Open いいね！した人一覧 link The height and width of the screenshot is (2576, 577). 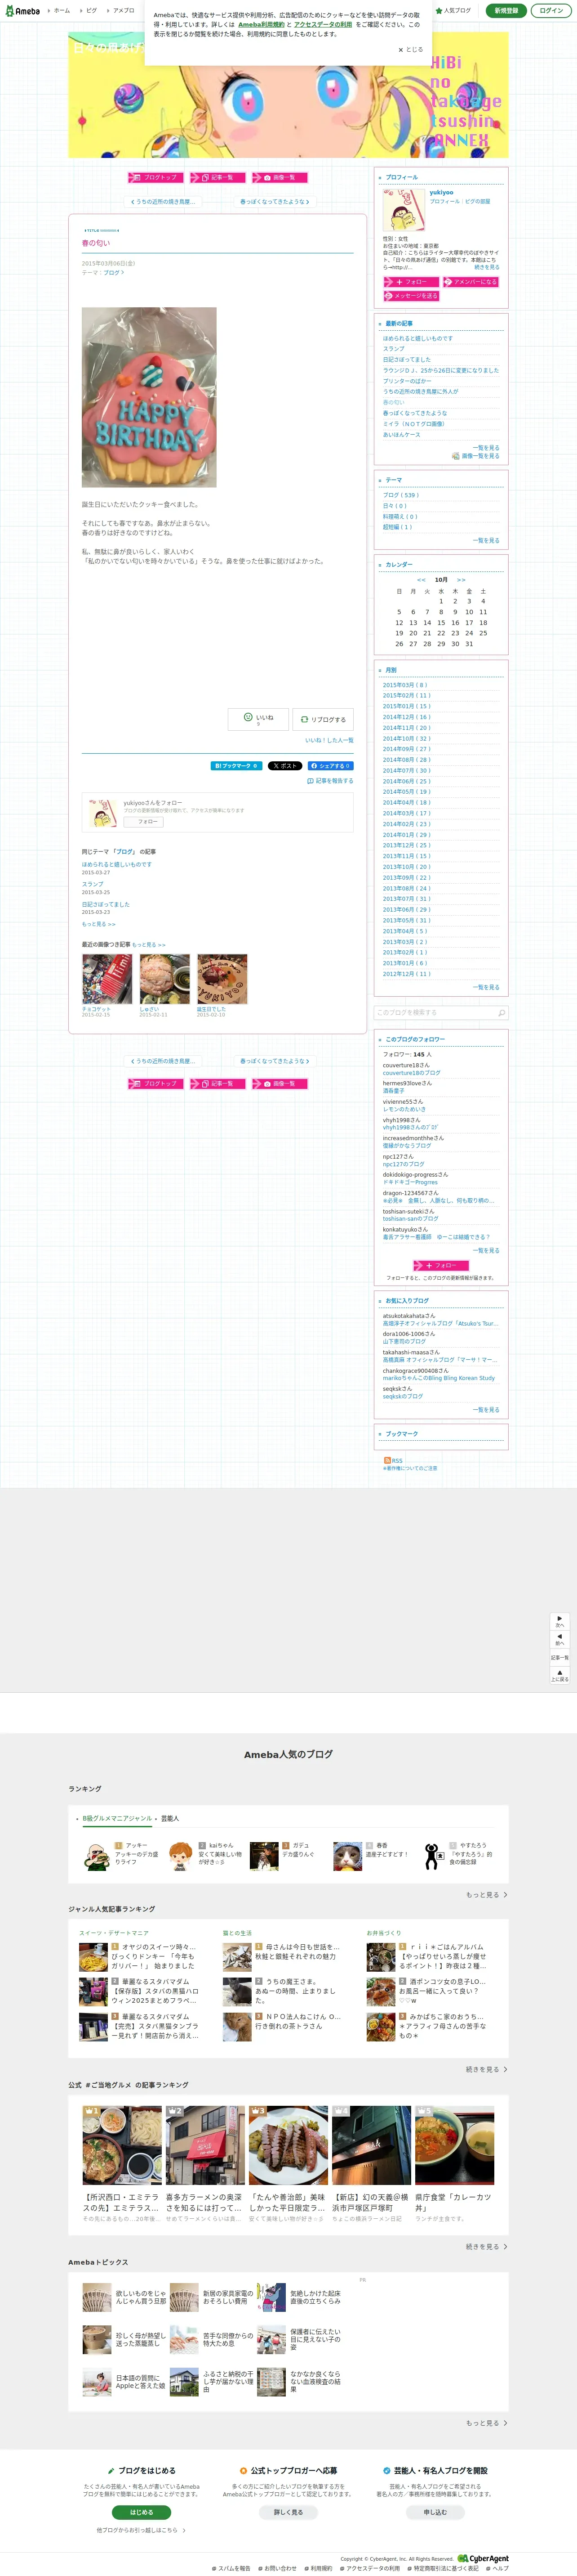329,741
